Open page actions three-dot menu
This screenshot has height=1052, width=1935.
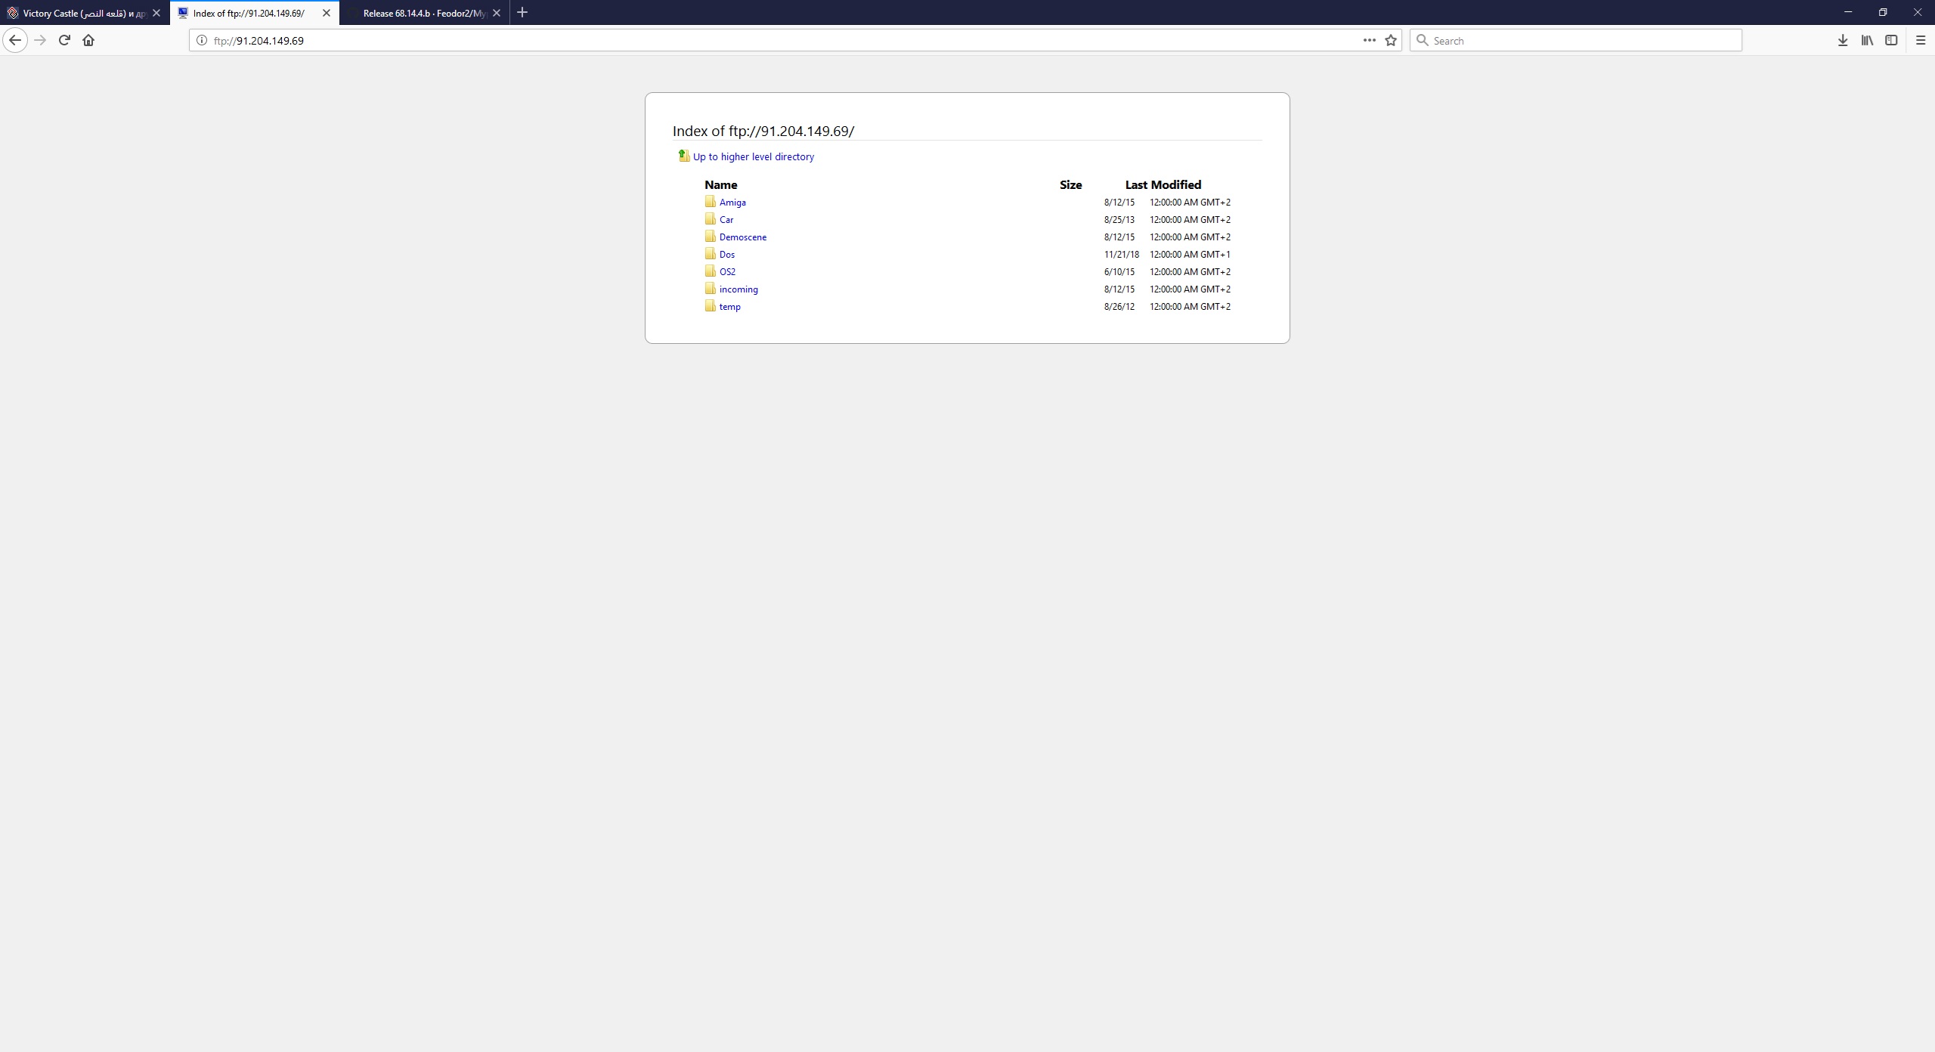1369,40
